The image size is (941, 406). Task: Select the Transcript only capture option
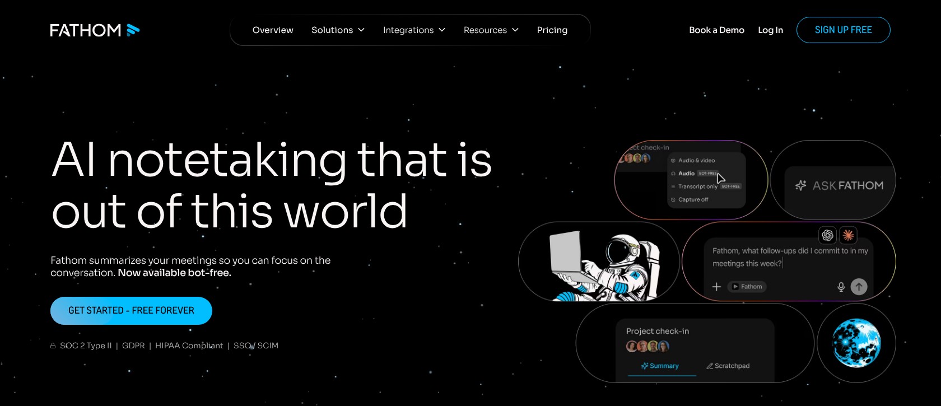click(x=706, y=186)
